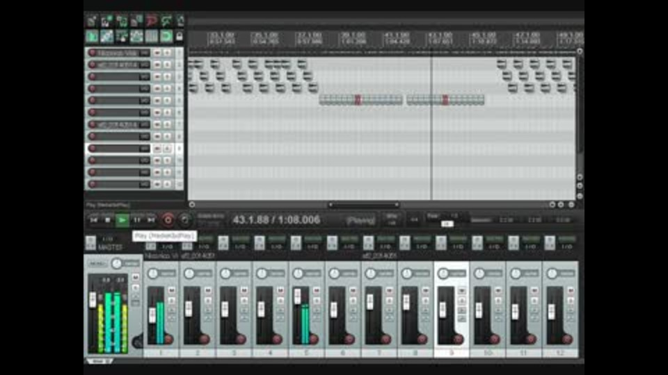Arm track 5 for recording in track panel

[x=92, y=100]
